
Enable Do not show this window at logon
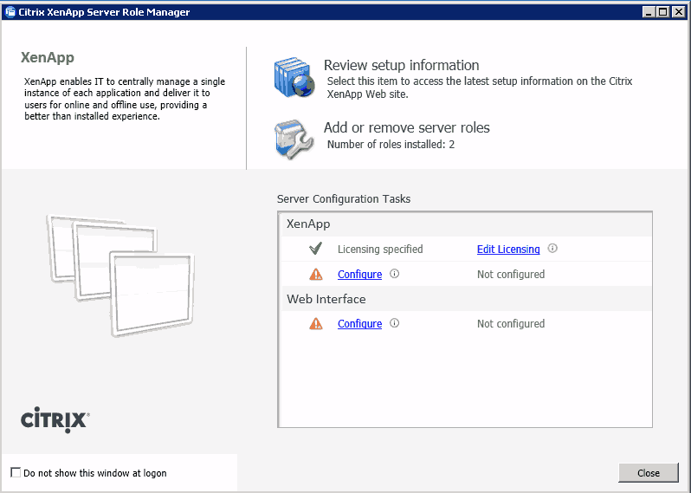(16, 473)
